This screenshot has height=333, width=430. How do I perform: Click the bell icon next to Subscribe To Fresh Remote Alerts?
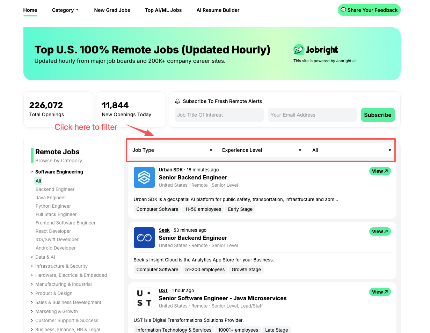click(x=177, y=101)
